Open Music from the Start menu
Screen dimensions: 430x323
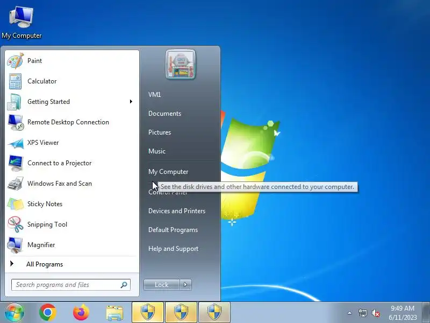click(157, 151)
